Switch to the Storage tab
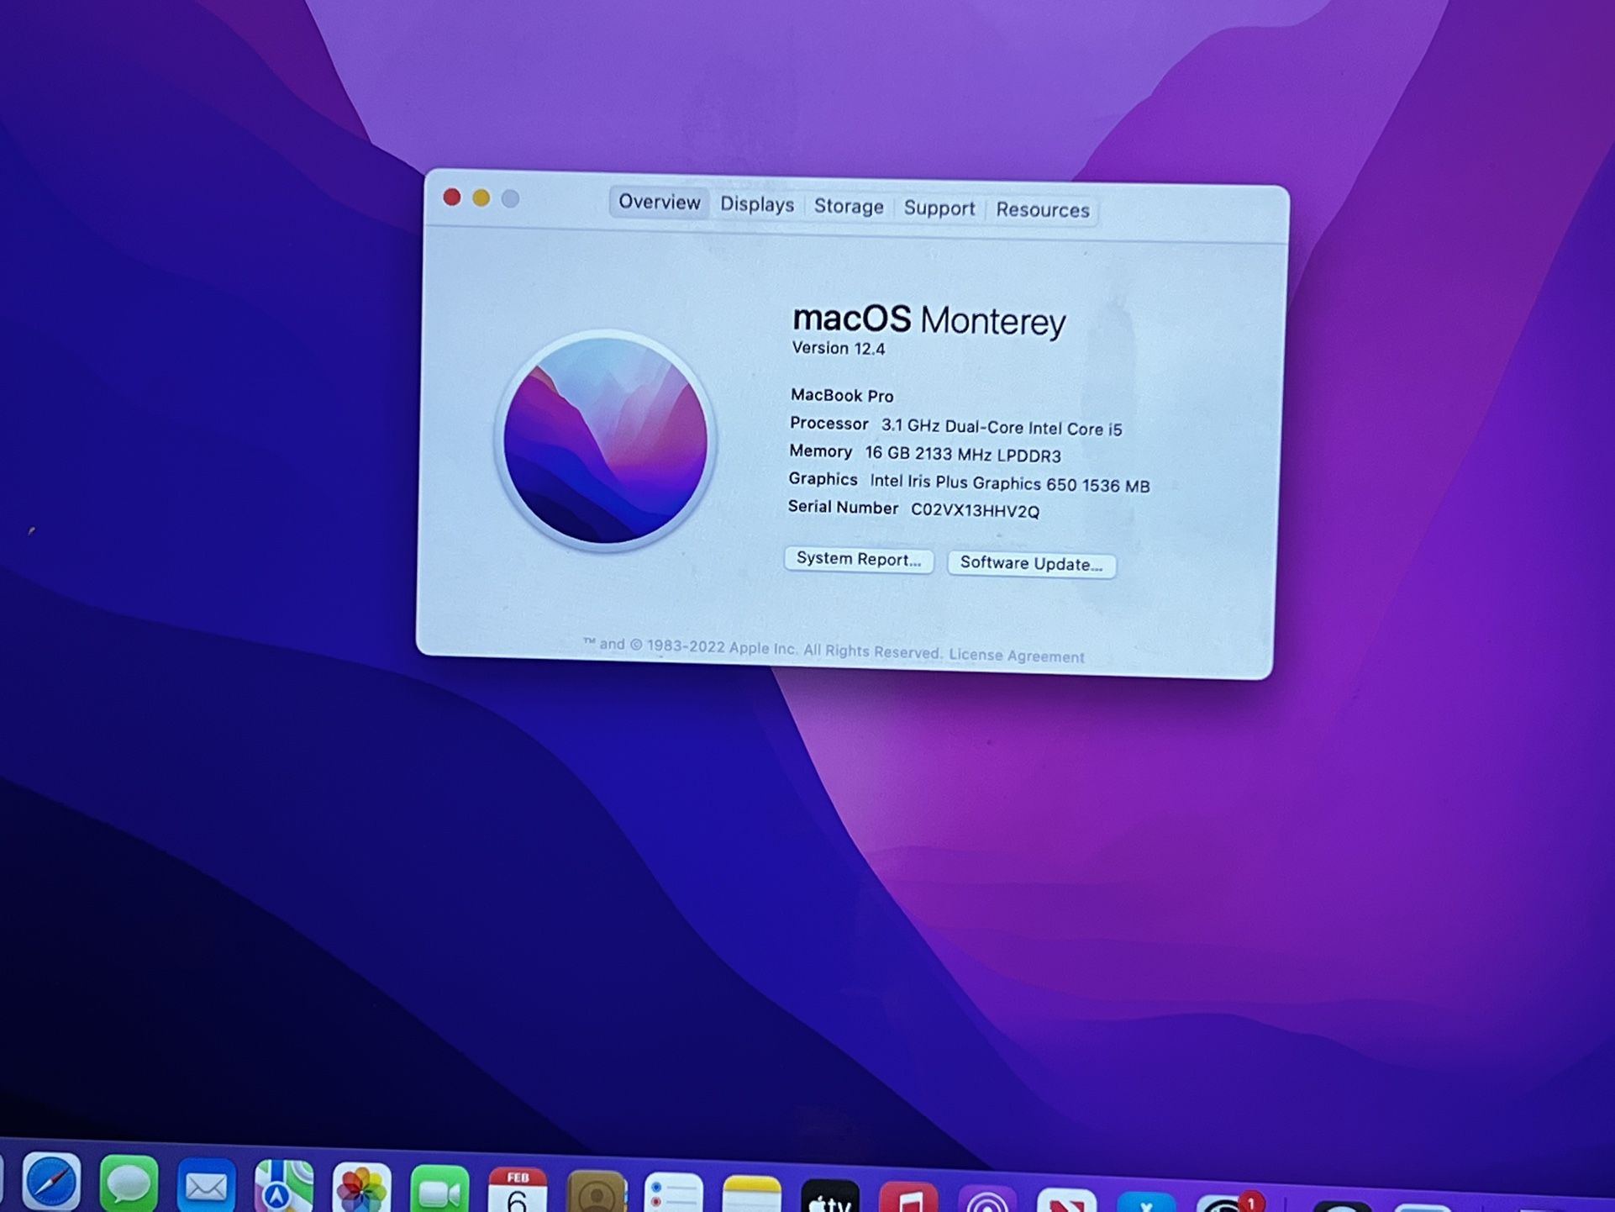1615x1212 pixels. pos(849,207)
